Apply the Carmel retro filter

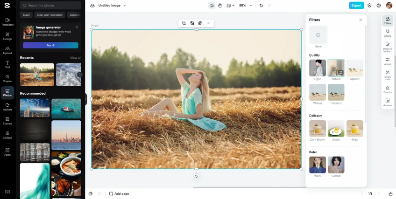click(x=336, y=165)
